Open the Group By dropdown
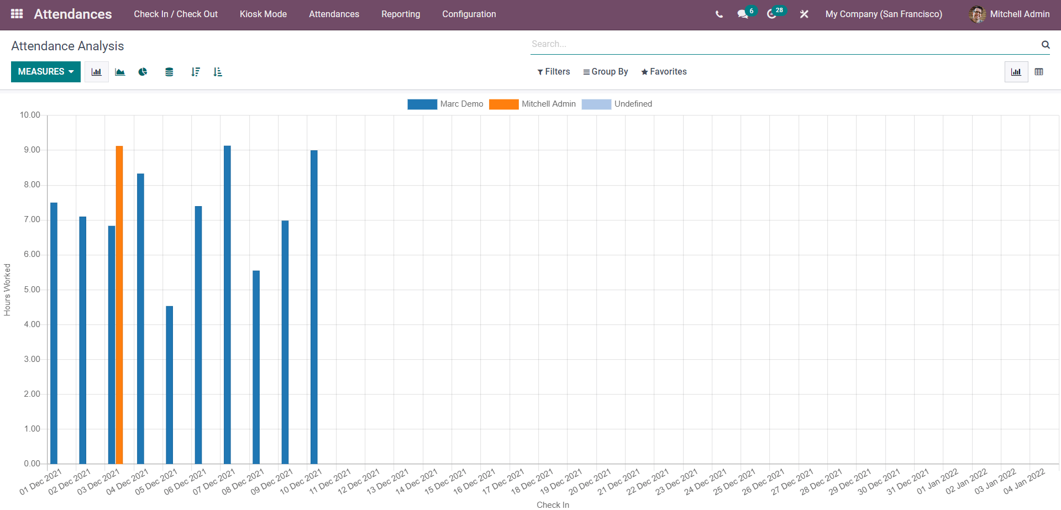This screenshot has height=510, width=1061. pos(606,72)
